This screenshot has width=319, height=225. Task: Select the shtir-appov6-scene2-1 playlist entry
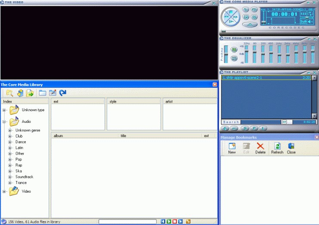[x=266, y=78]
